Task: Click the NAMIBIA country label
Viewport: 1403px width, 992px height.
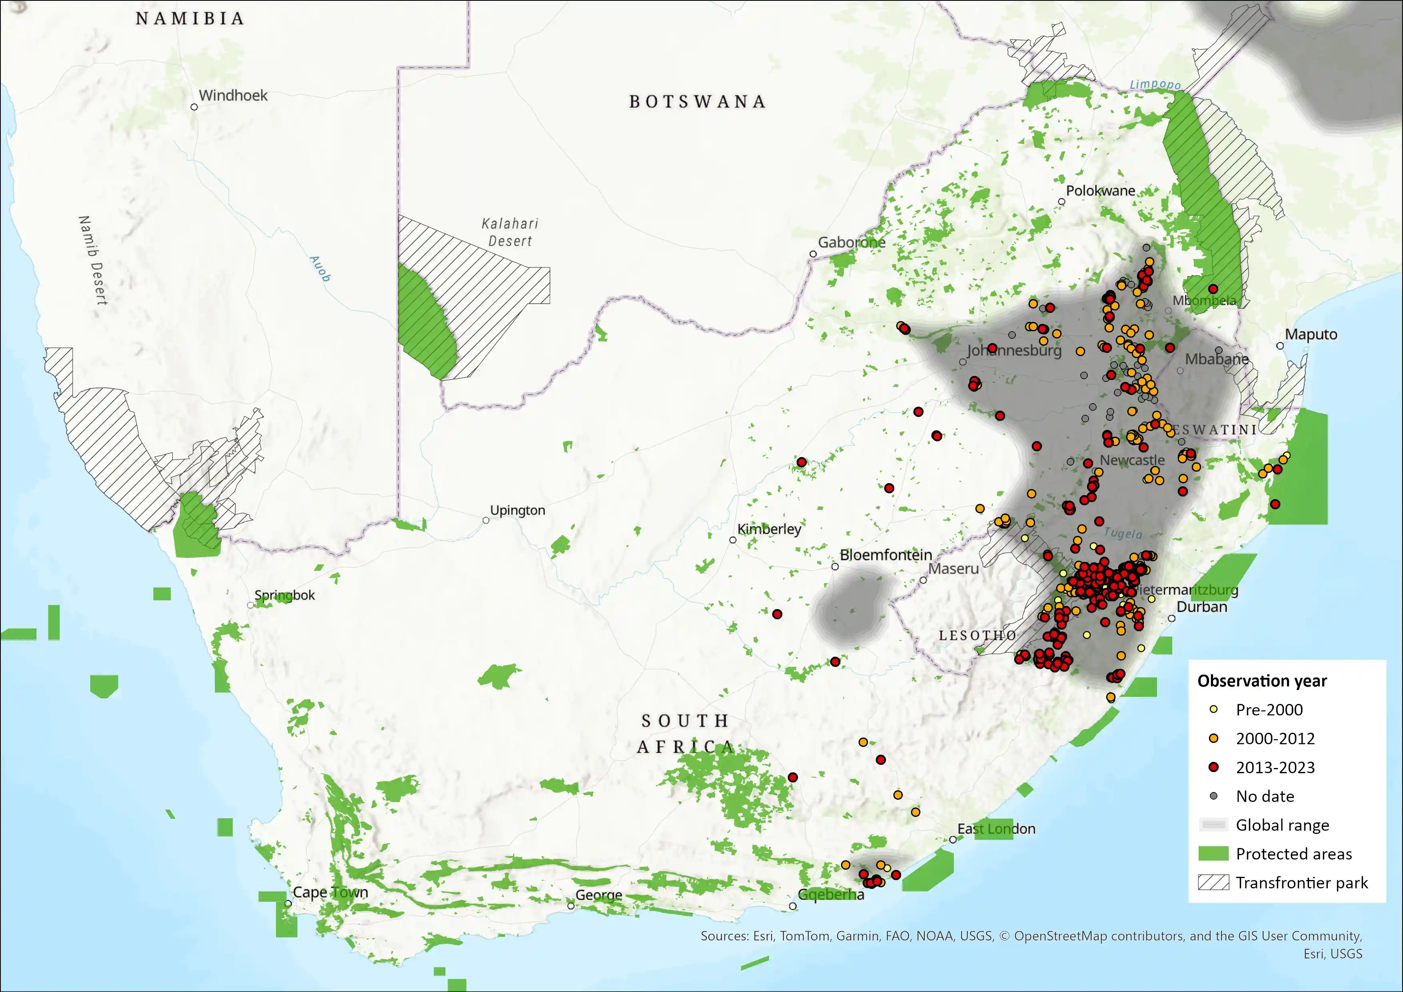Action: [190, 19]
